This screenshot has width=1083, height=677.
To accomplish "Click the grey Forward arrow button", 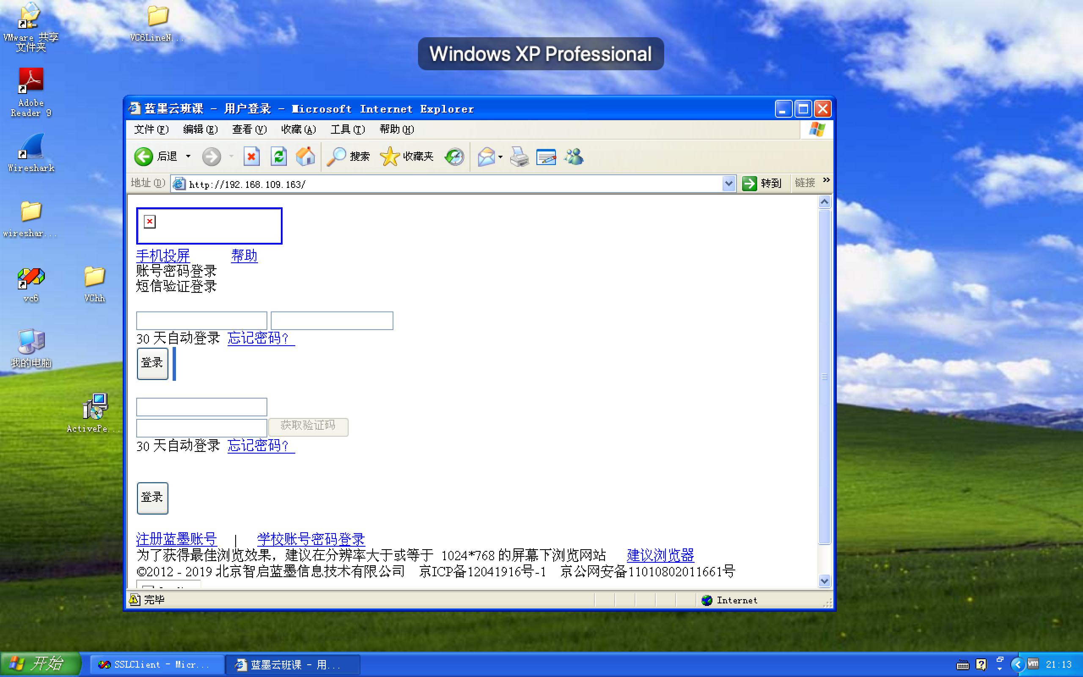I will point(211,156).
